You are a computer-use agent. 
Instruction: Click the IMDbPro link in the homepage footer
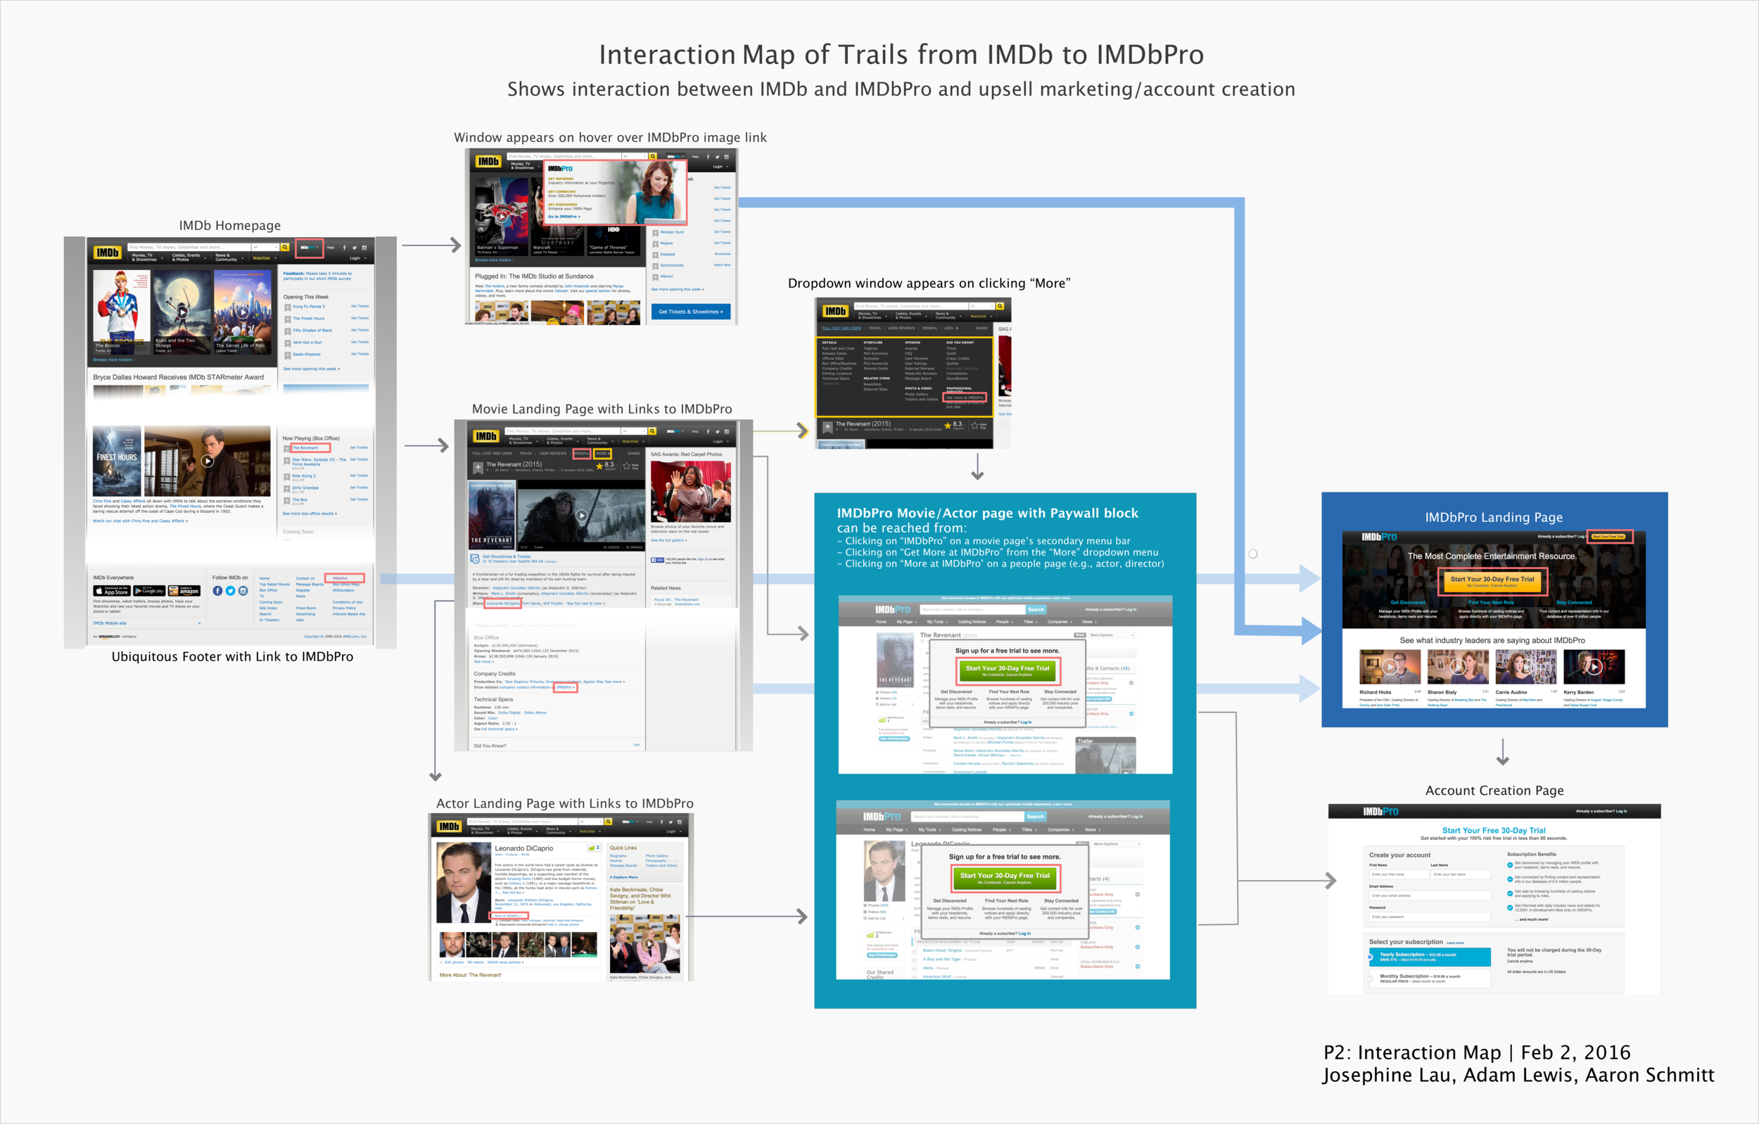tap(341, 578)
